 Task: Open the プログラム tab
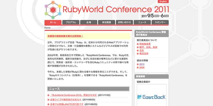[71, 23]
